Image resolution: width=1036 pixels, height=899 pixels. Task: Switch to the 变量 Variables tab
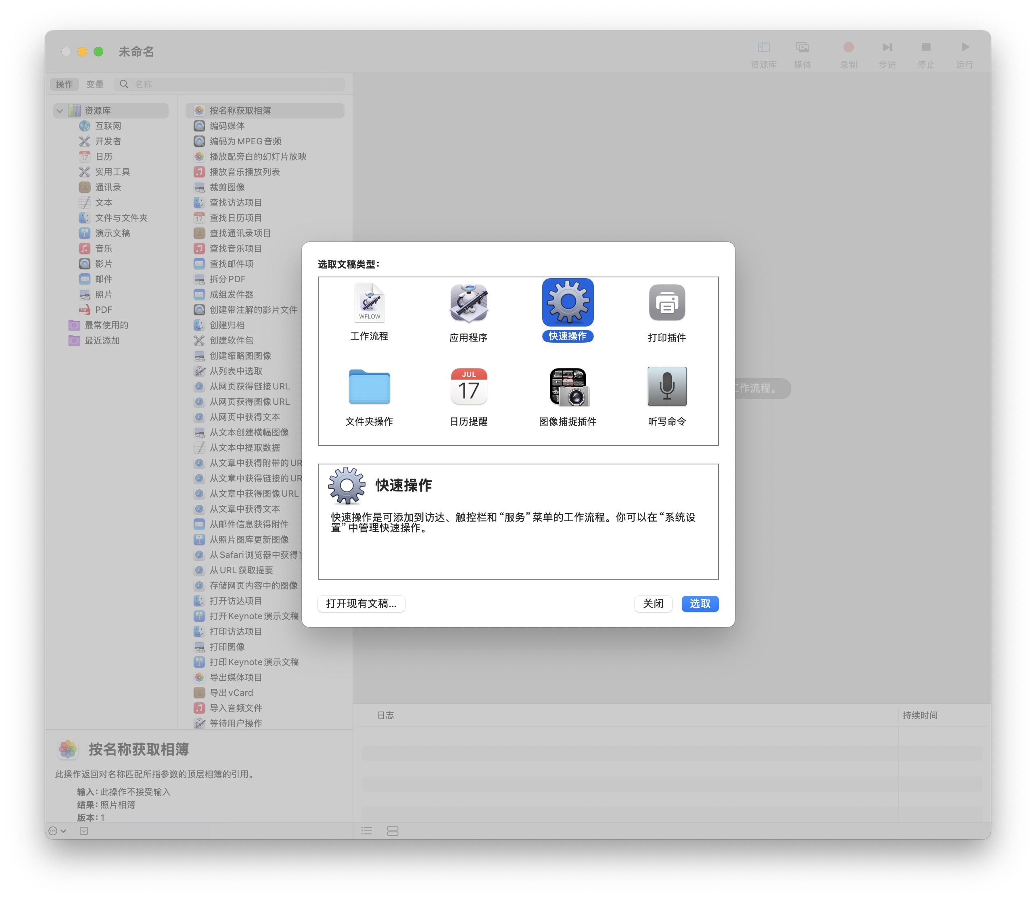pos(94,84)
